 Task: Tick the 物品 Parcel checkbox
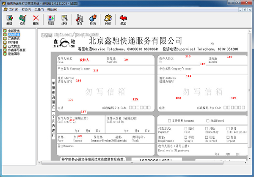208,120
